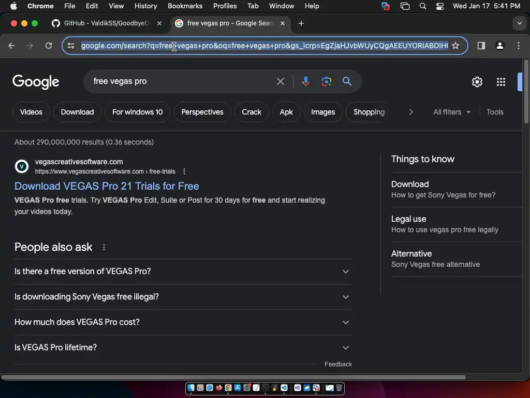Image resolution: width=530 pixels, height=398 pixels.
Task: Open 'Download VEGAS Pro 21 Trials for Free' link
Action: tap(107, 186)
